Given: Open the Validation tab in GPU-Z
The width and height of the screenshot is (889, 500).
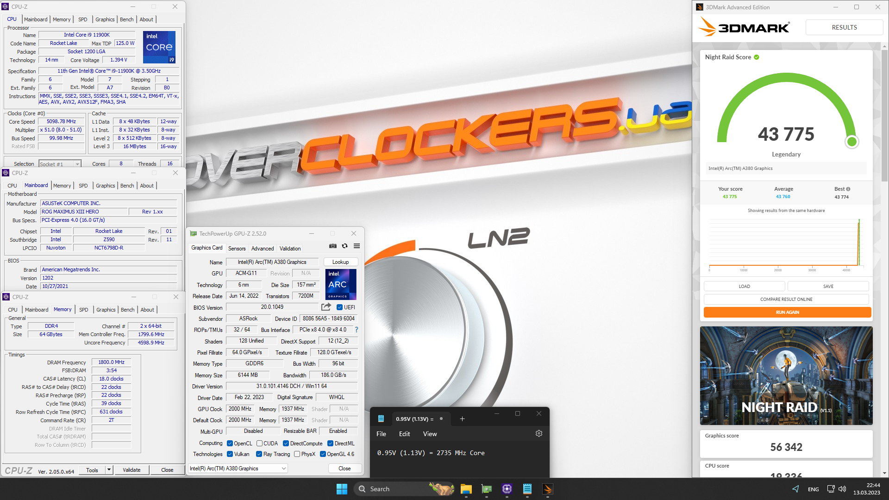Looking at the screenshot, I should coord(290,249).
